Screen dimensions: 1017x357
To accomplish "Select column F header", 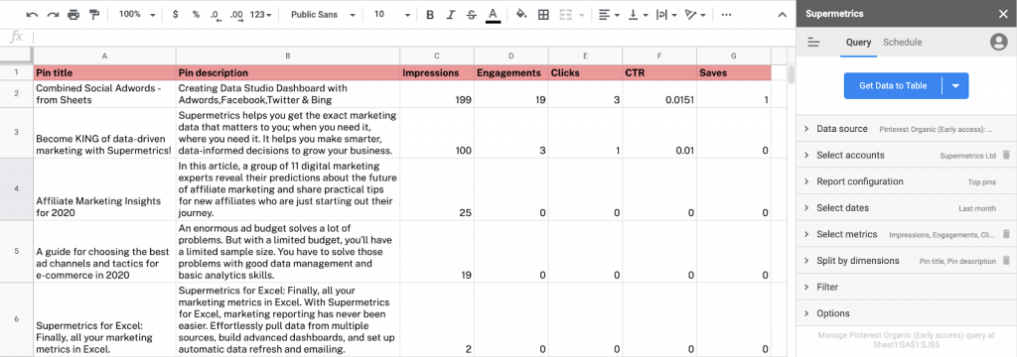I will [x=659, y=56].
